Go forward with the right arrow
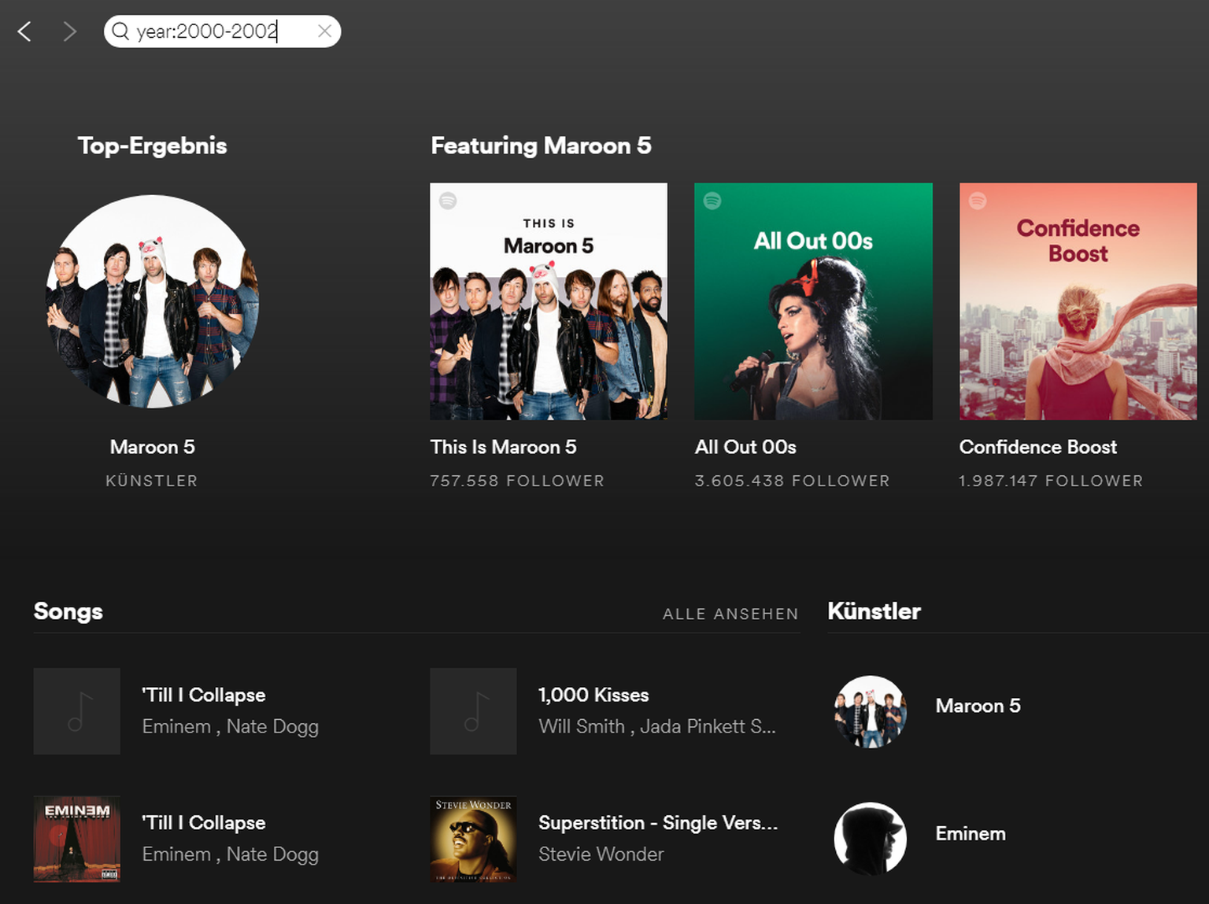1209x904 pixels. click(x=70, y=31)
